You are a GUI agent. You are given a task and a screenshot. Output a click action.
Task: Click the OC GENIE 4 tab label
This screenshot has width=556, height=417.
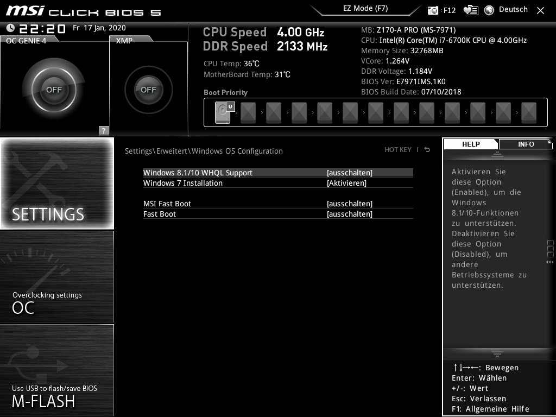tap(26, 41)
